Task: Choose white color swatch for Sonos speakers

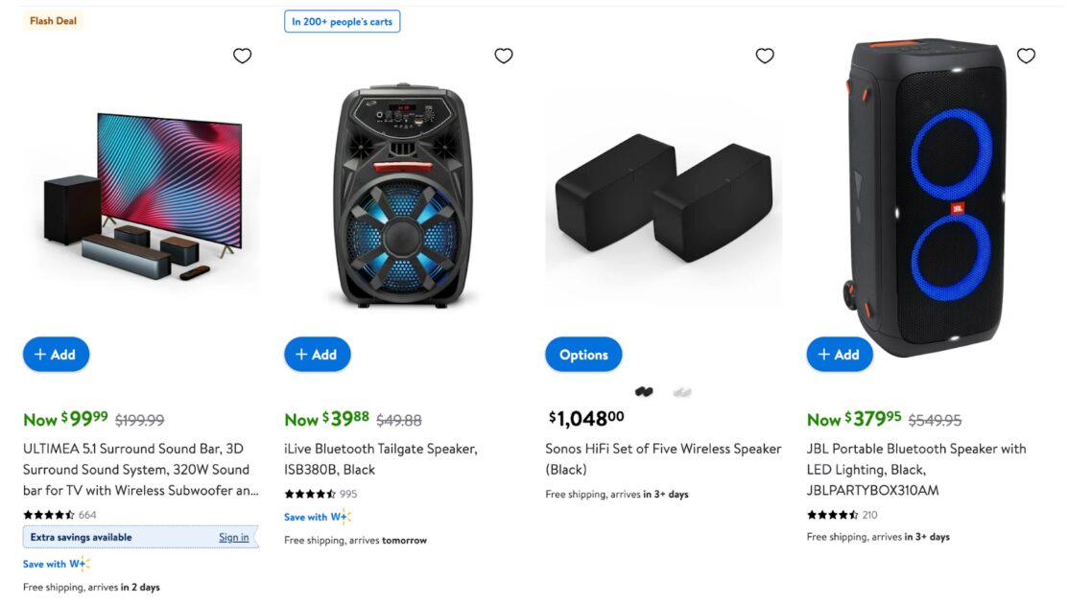Action: click(682, 392)
